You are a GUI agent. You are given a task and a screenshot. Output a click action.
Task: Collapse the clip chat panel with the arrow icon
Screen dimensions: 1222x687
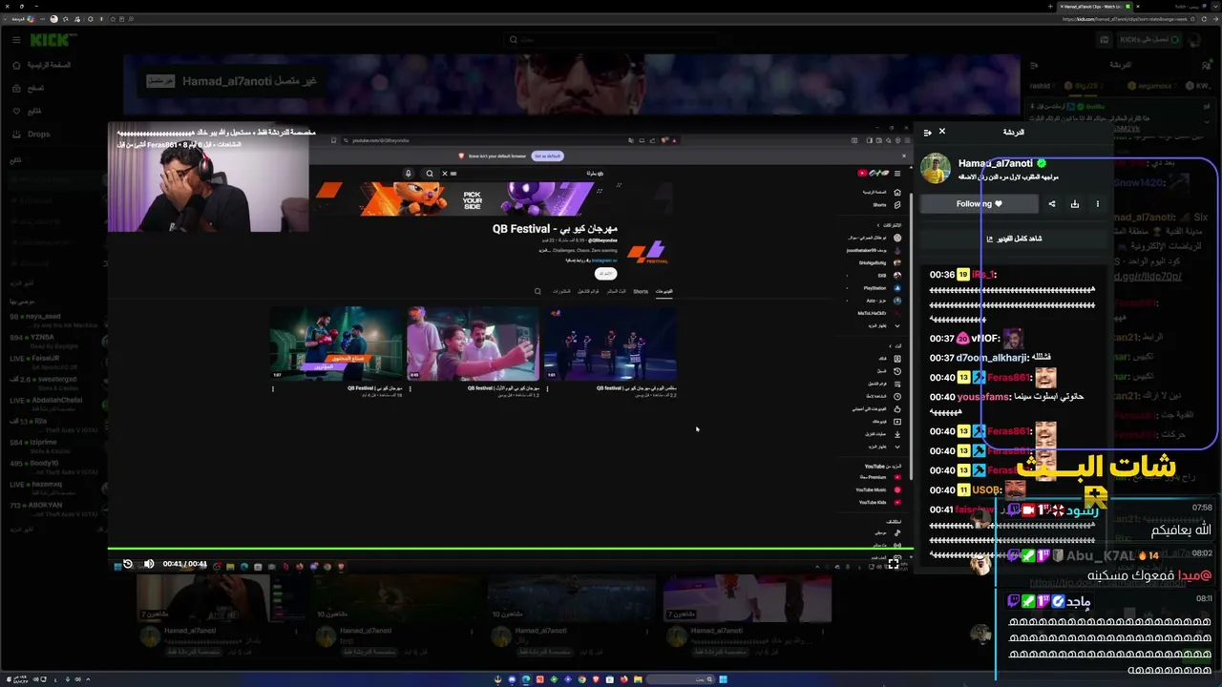tap(927, 132)
